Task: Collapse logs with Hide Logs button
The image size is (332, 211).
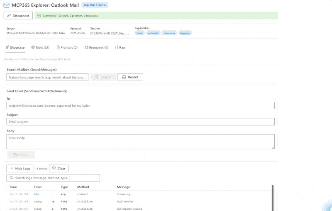Action: coord(20,168)
